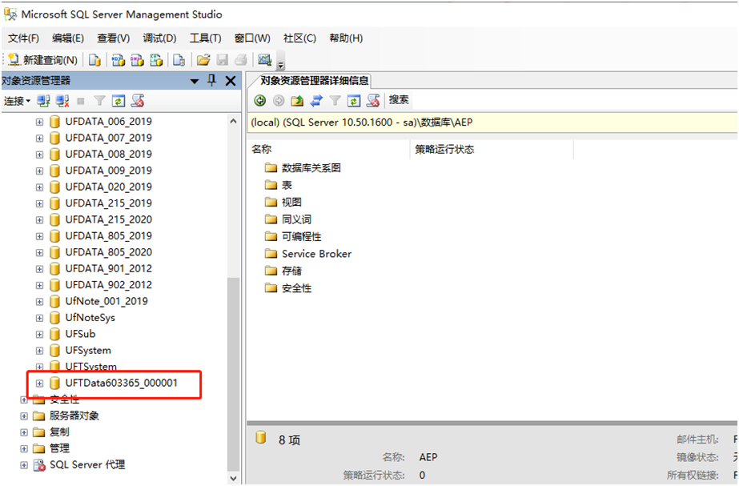Open the 工具(T) menu
This screenshot has height=486, width=739.
coord(206,38)
